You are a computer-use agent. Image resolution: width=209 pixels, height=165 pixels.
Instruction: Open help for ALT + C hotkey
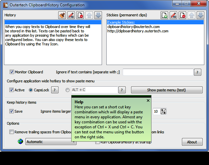coord(122,90)
